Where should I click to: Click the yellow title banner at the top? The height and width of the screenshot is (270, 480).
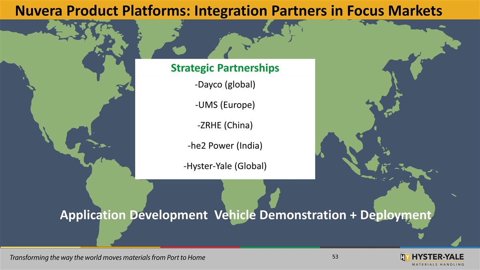click(240, 9)
